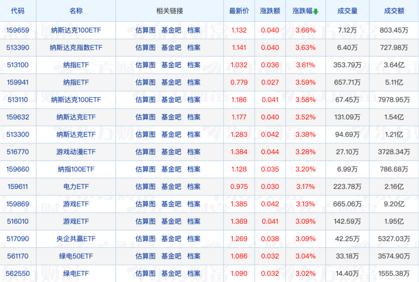This screenshot has width=419, height=282.
Task: Open 纳指ETF name in 513100 row
Action: tap(76, 65)
